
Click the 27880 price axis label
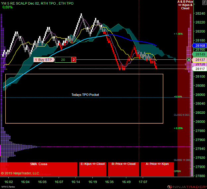point(200,176)
